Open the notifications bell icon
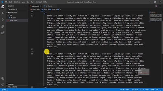The height and width of the screenshot is (91, 163). (161, 90)
